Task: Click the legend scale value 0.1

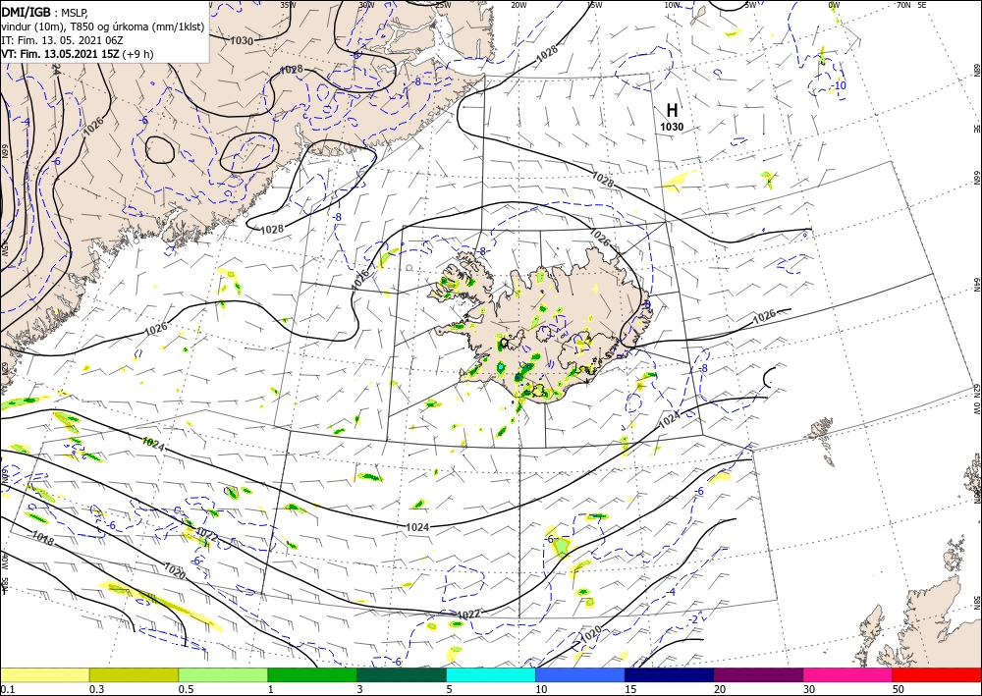Action: click(8, 689)
